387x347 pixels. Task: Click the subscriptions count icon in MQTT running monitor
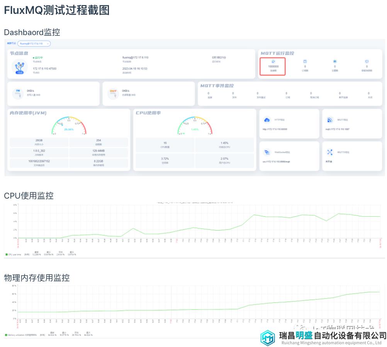(305, 61)
